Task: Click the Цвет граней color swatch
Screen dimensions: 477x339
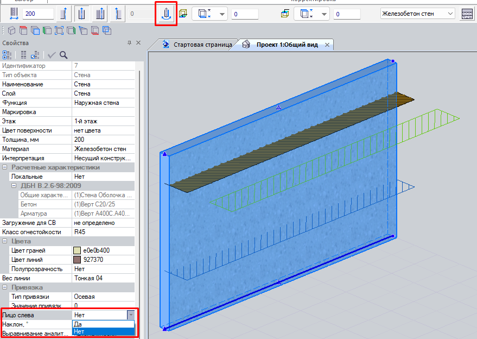Action: pyautogui.click(x=77, y=250)
